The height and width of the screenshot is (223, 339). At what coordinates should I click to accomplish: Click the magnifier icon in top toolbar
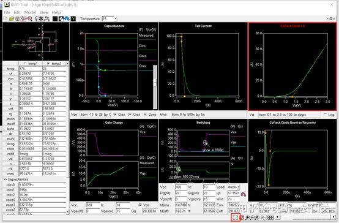click(30, 19)
